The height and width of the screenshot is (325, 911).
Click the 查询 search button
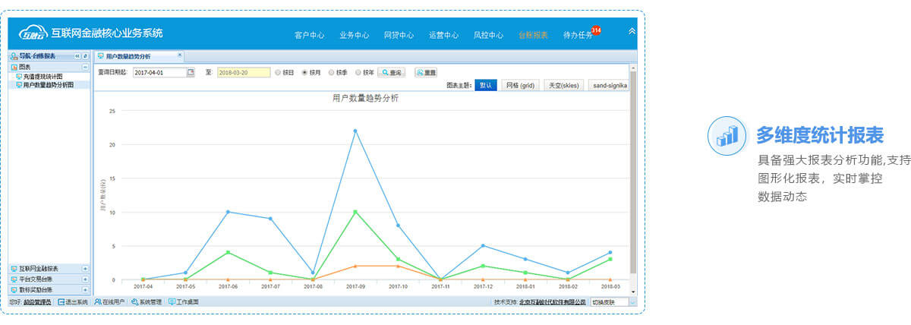tap(392, 72)
